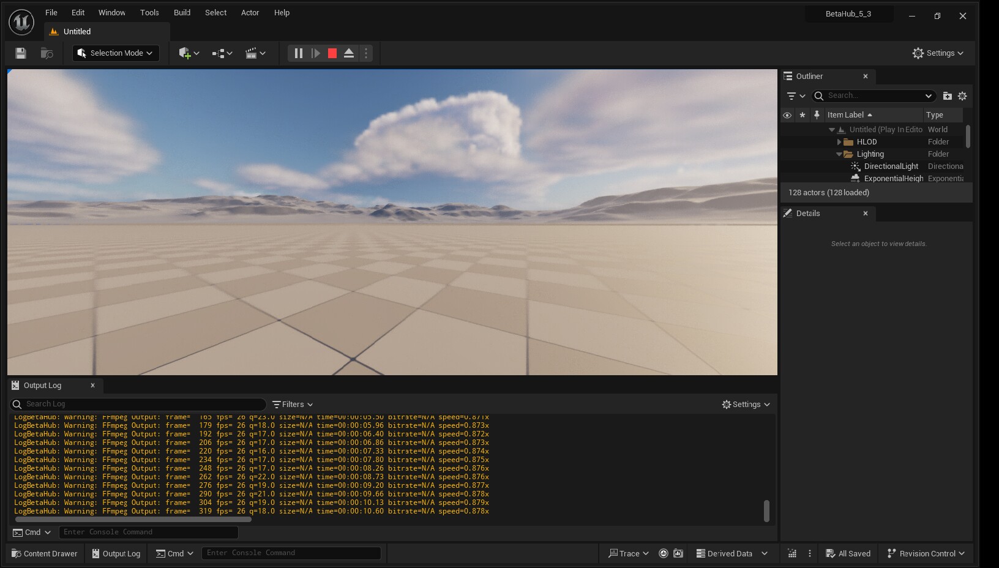Click the eject from player controller icon
This screenshot has height=568, width=999.
pyautogui.click(x=349, y=53)
